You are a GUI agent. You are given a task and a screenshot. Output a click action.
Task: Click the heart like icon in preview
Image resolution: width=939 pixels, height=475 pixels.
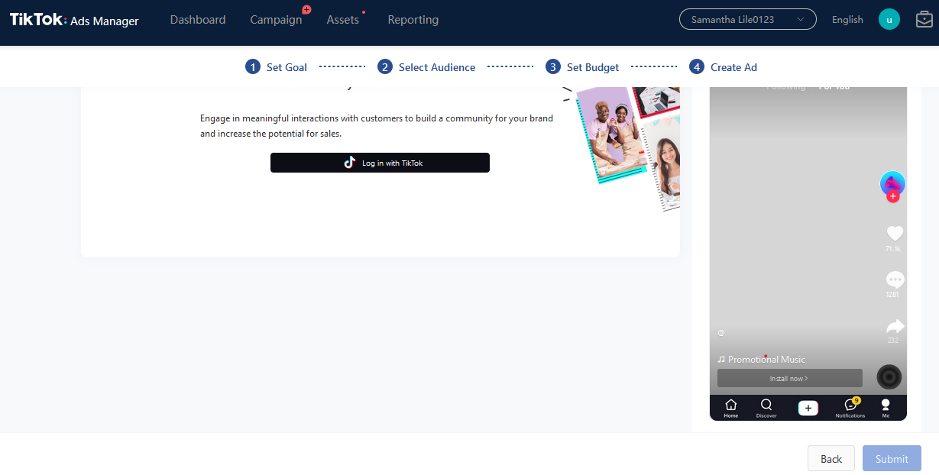tap(895, 234)
